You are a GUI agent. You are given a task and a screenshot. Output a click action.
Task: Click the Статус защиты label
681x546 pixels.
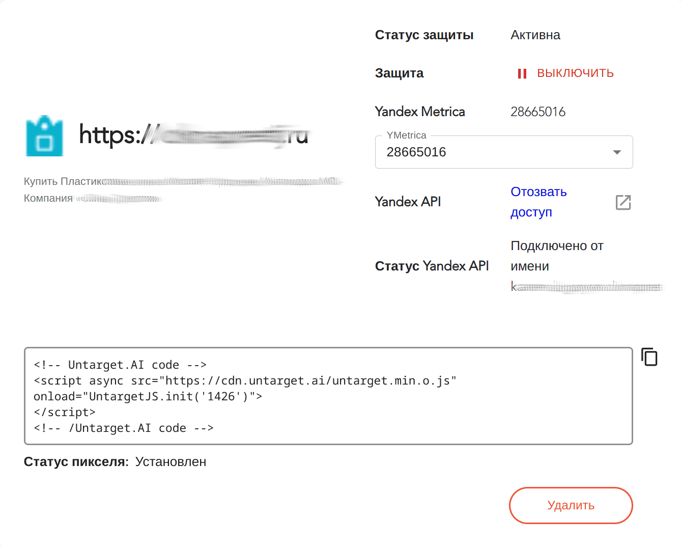pos(424,35)
